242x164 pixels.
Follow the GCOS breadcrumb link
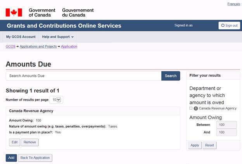(10, 46)
